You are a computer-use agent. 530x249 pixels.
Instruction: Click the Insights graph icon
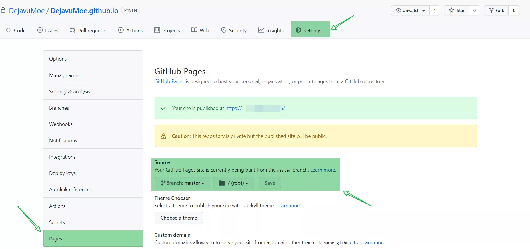pyautogui.click(x=261, y=30)
